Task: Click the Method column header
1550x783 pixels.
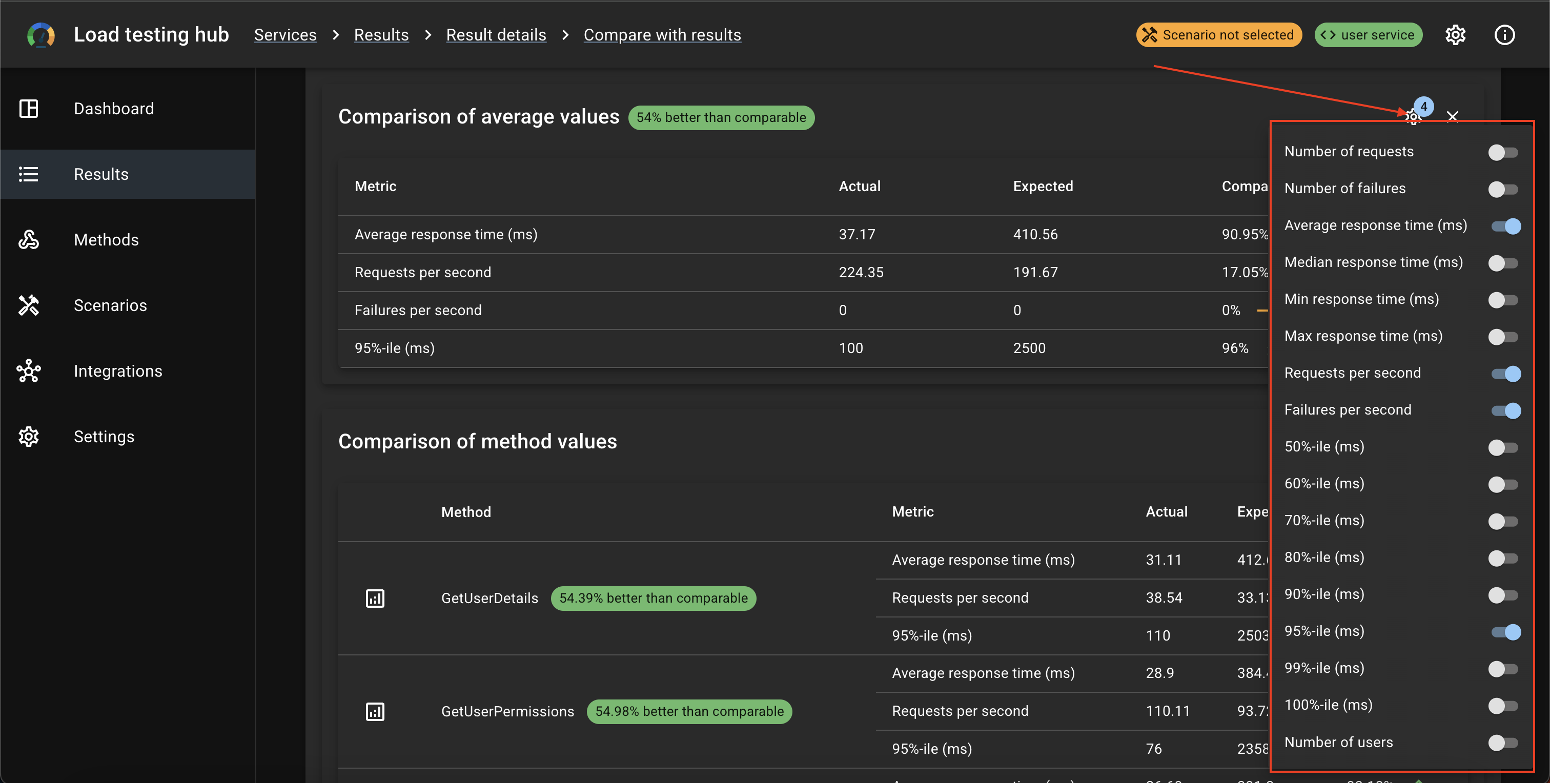Action: (466, 512)
